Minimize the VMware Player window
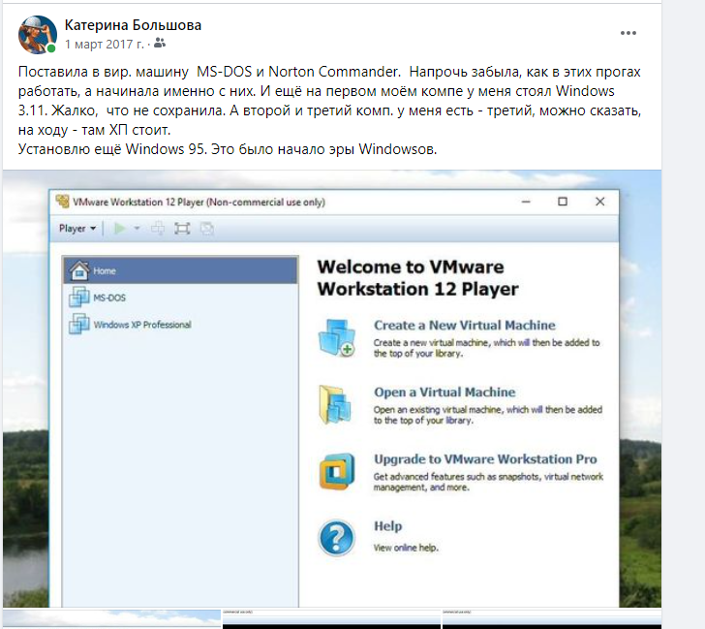 tap(526, 202)
